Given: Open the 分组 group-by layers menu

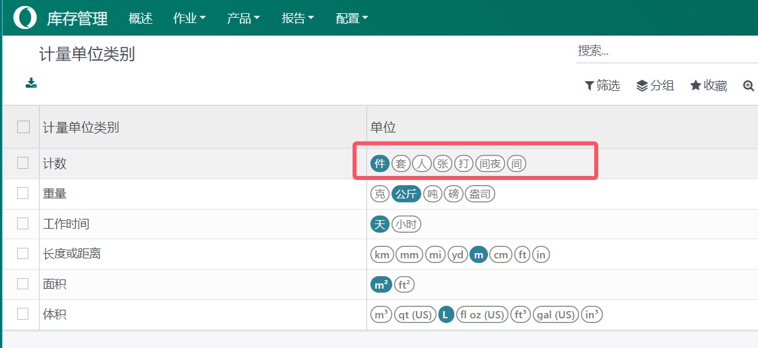Looking at the screenshot, I should pyautogui.click(x=655, y=86).
